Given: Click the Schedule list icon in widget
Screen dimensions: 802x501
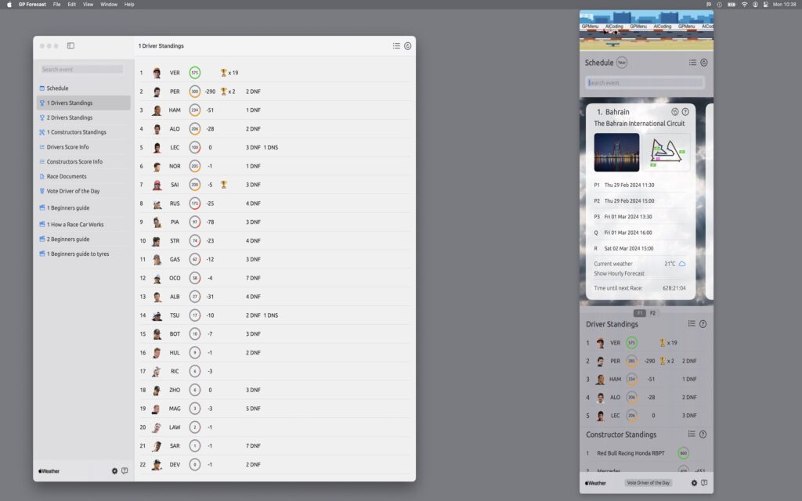Looking at the screenshot, I should 692,63.
